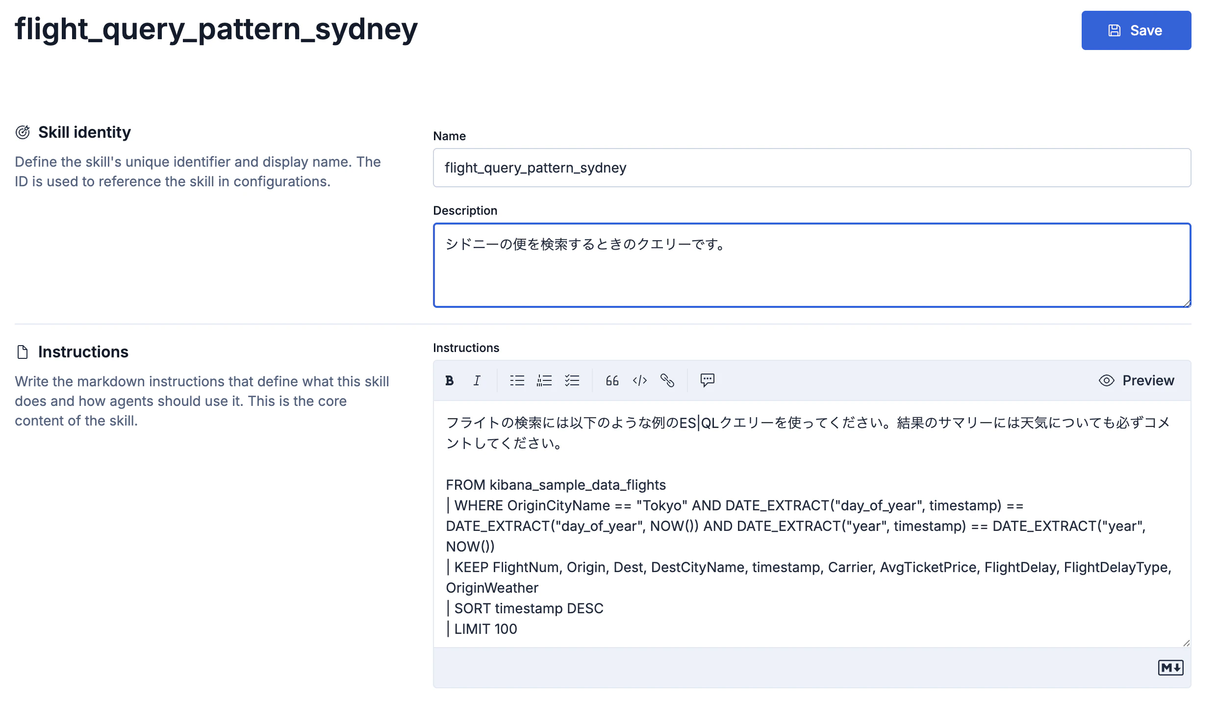Viewport: 1217px width, 702px height.
Task: Save the flight_query_pattern_sydney skill
Action: pos(1136,30)
